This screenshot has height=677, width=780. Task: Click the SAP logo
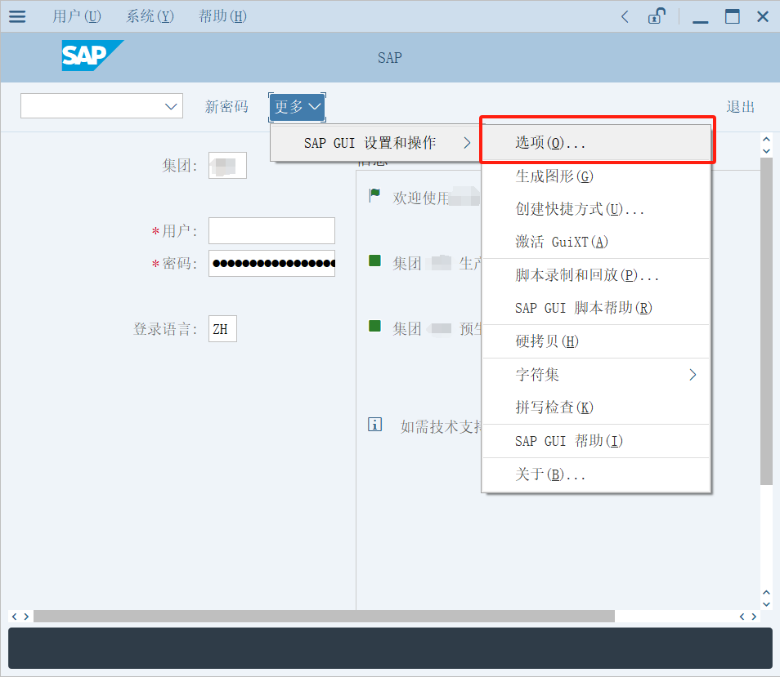(x=92, y=56)
